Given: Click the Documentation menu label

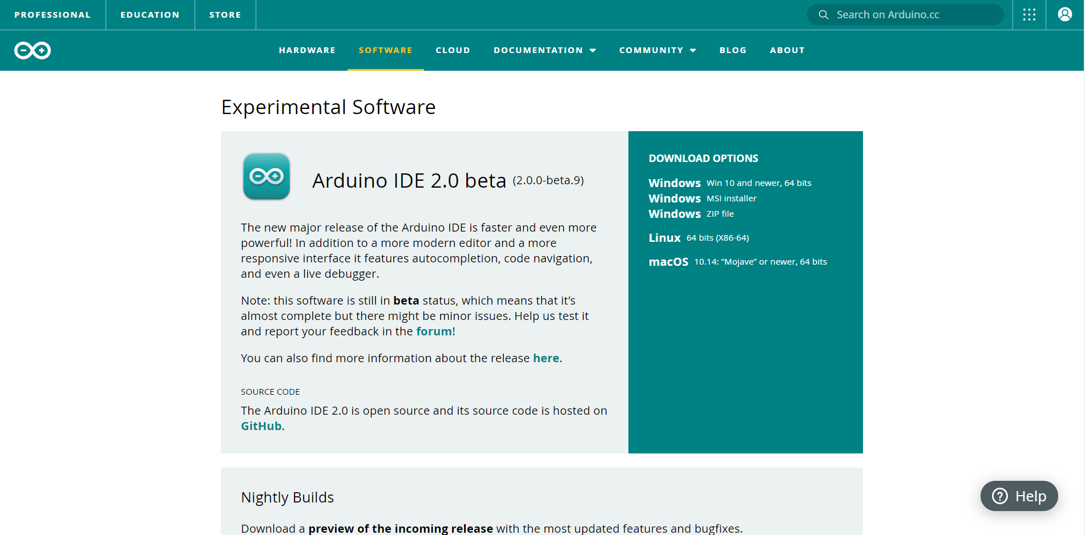Looking at the screenshot, I should click(538, 50).
